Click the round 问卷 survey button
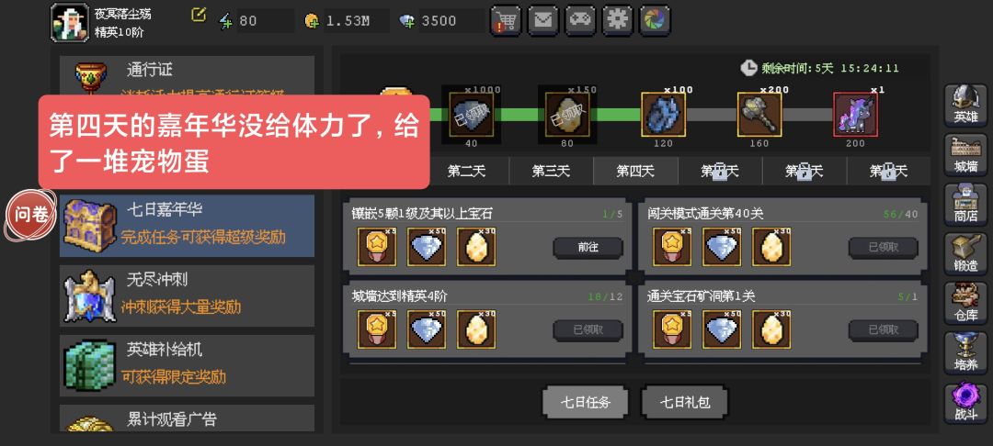This screenshot has width=993, height=446. (31, 215)
